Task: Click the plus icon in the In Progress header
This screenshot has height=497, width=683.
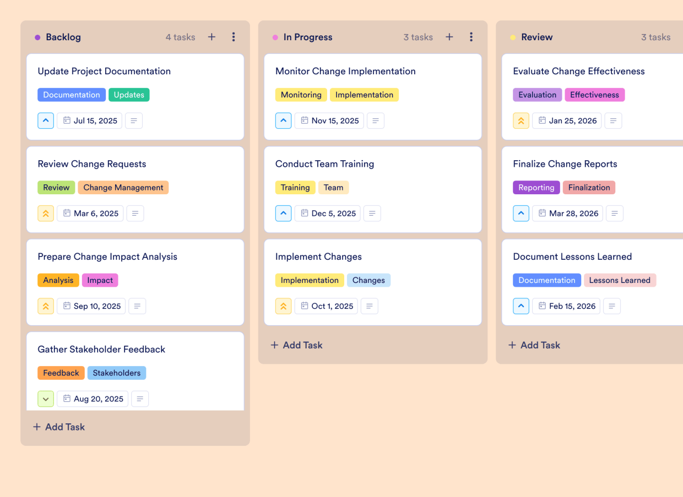Action: pos(449,37)
